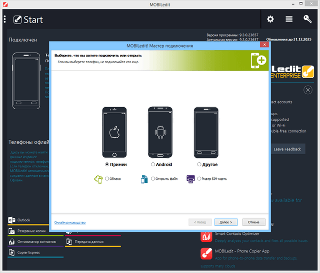The height and width of the screenshot is (273, 320).
Task: Open the three-dot menu beside Start
Action: [x=5, y=20]
